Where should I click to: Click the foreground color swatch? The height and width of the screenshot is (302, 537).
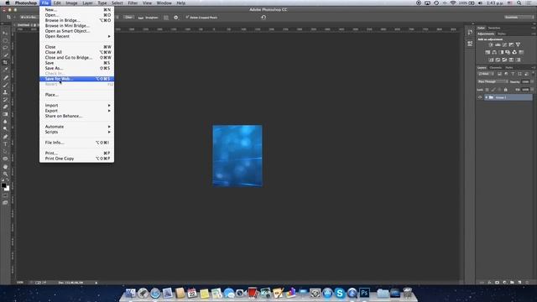(x=3, y=185)
